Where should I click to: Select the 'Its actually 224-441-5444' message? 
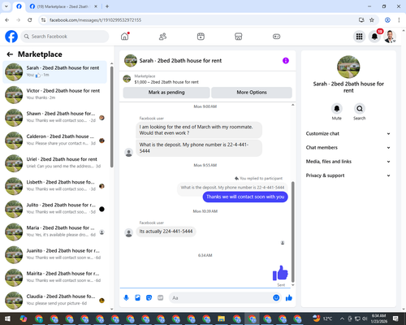166,232
